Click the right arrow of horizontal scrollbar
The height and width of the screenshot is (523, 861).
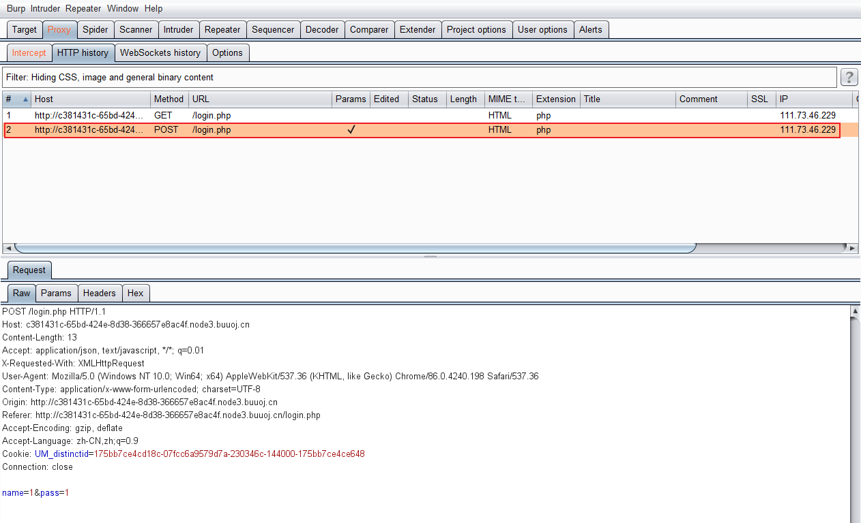point(853,249)
